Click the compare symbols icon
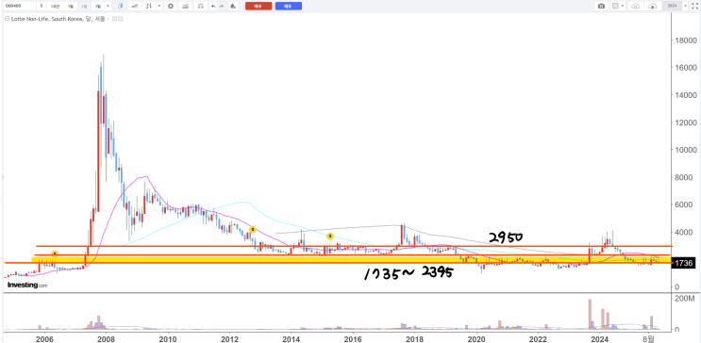The image size is (701, 343). pyautogui.click(x=148, y=7)
